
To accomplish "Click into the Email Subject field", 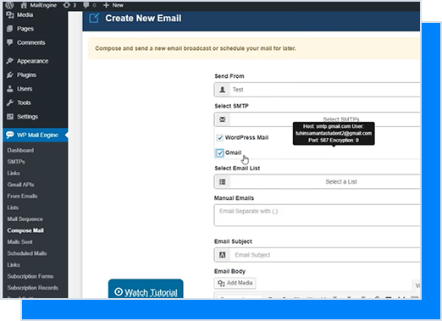I will (317, 255).
